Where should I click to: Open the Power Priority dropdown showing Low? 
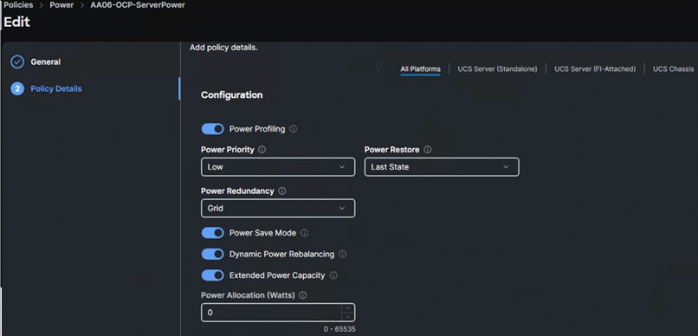[x=278, y=167]
